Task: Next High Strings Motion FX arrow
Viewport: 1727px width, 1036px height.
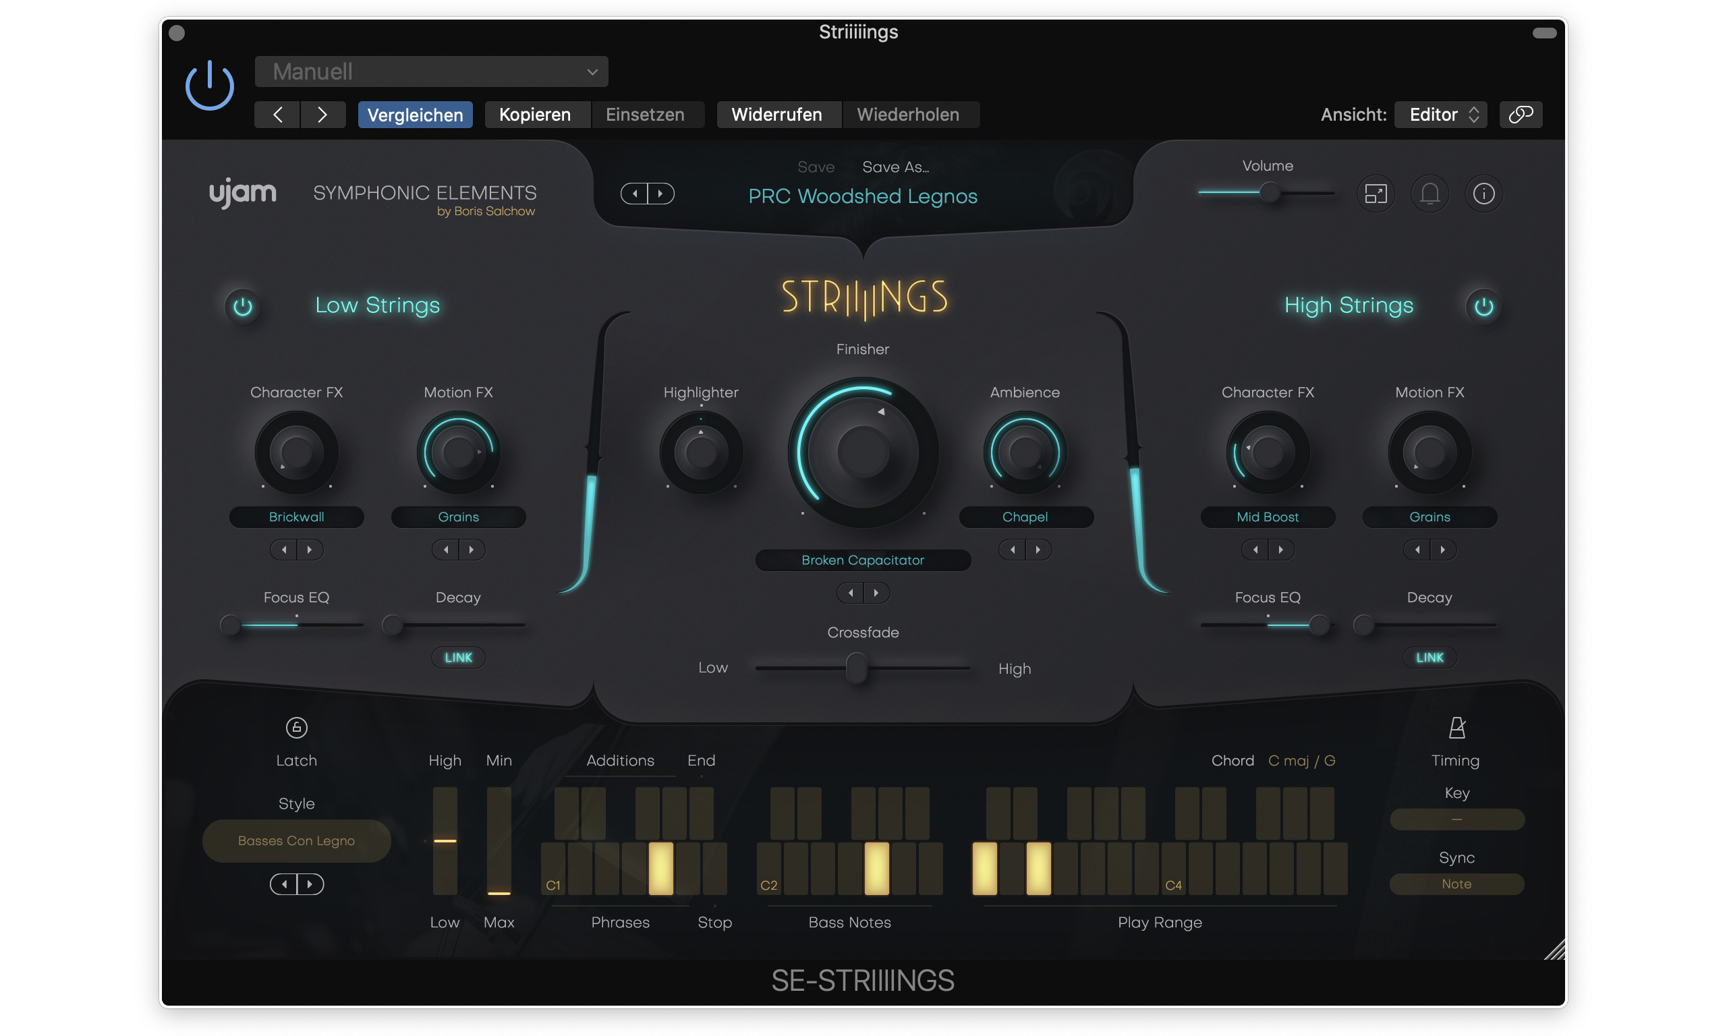Action: pos(1443,550)
